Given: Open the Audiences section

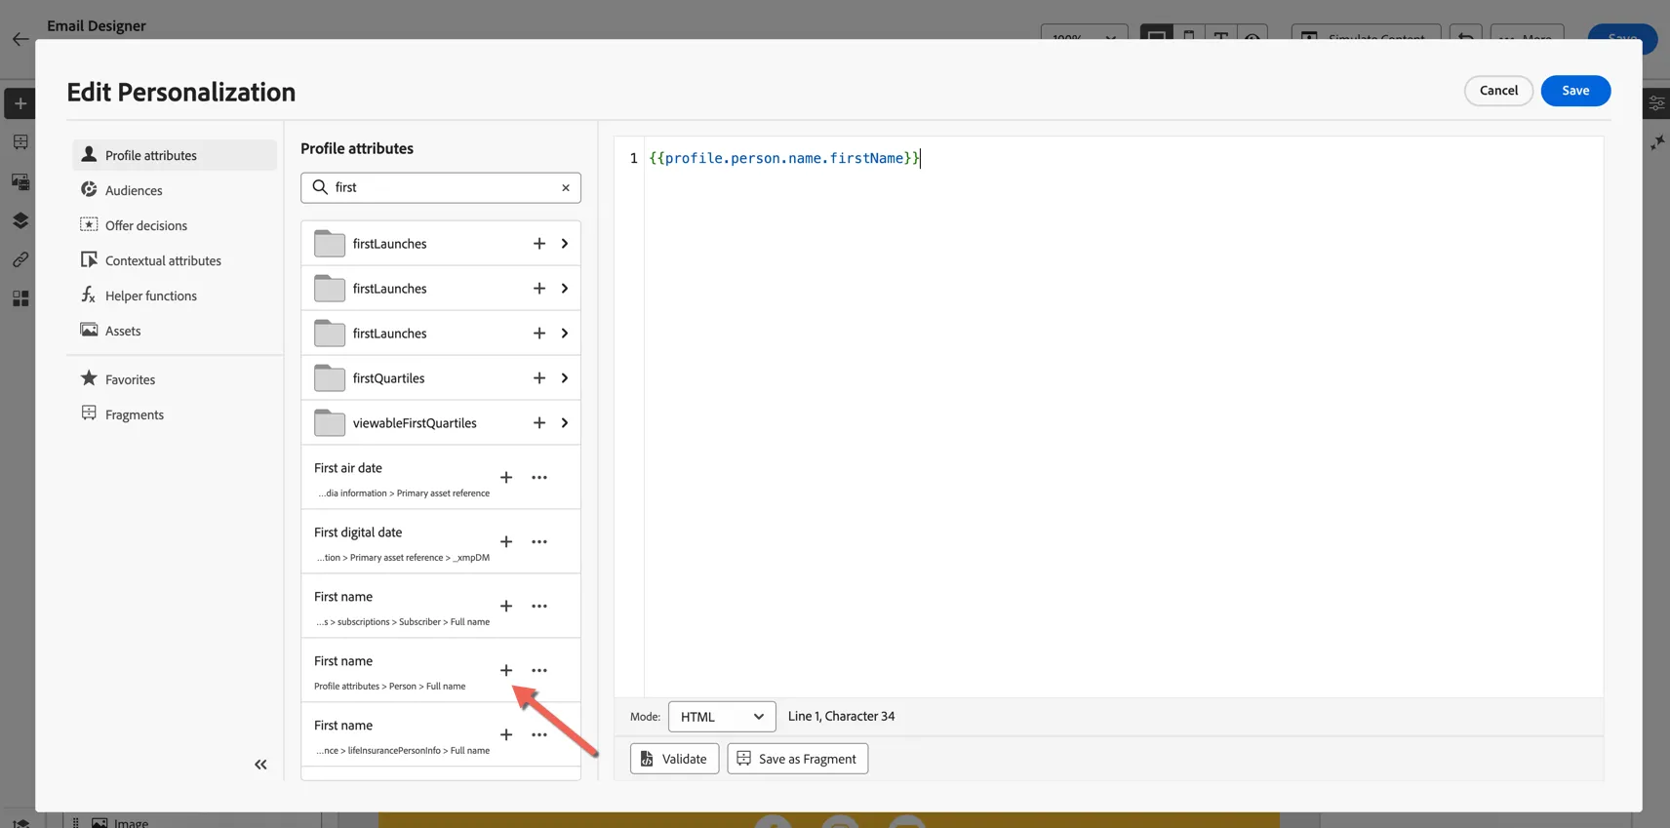Looking at the screenshot, I should 175,190.
